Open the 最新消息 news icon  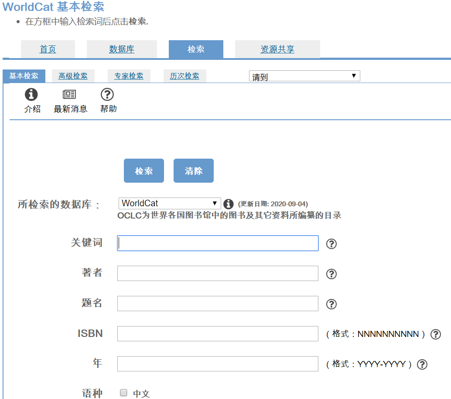(69, 94)
